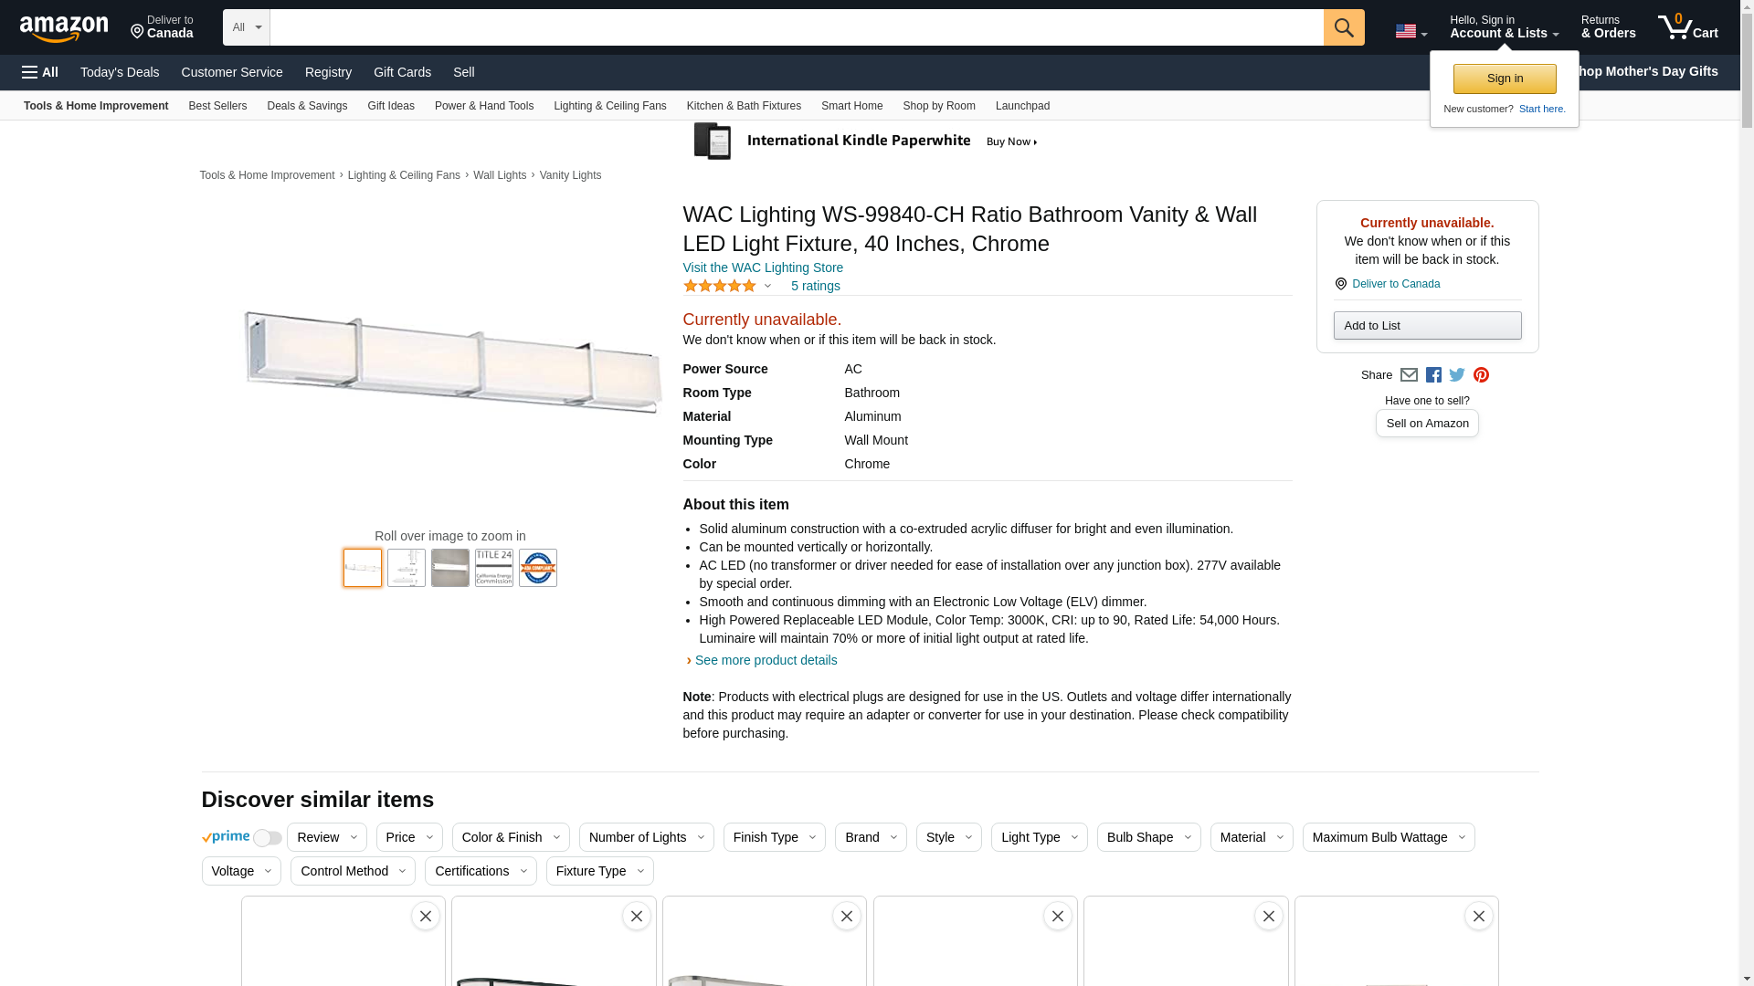Expand the Color & Finish filter
The image size is (1754, 986).
tap(510, 837)
